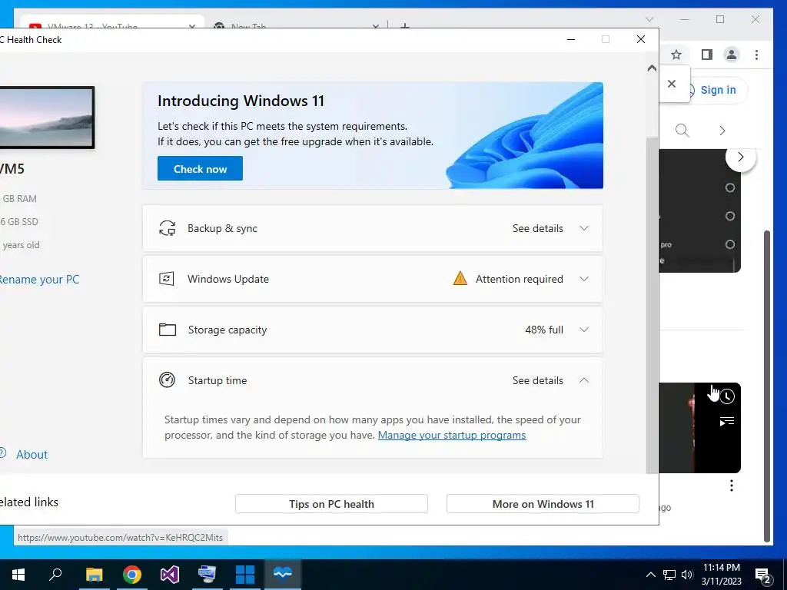Open Manage your startup programs link
The width and height of the screenshot is (787, 590).
tap(452, 435)
